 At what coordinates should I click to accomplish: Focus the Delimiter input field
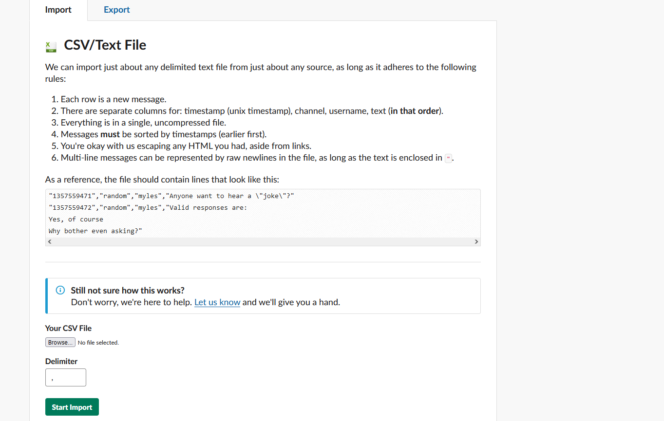click(66, 378)
